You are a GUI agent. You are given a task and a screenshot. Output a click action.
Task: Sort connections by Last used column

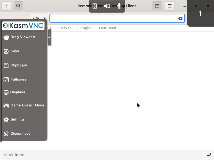[108, 28]
